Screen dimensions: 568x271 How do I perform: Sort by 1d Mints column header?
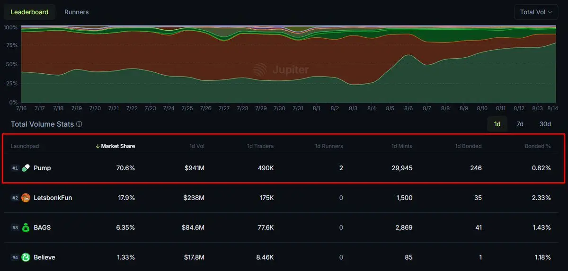pos(402,146)
